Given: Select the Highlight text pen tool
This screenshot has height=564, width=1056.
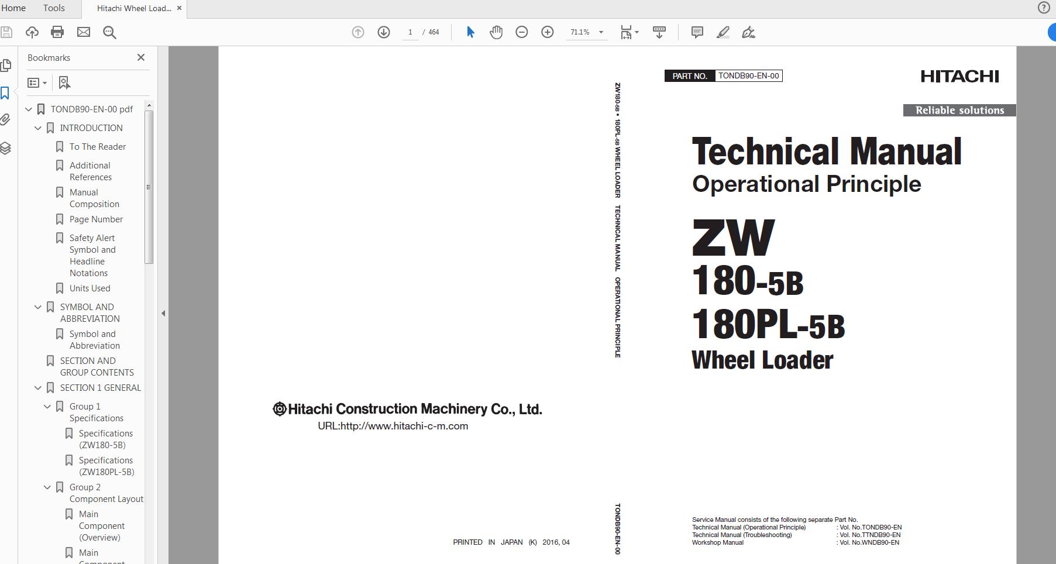Looking at the screenshot, I should pyautogui.click(x=723, y=32).
